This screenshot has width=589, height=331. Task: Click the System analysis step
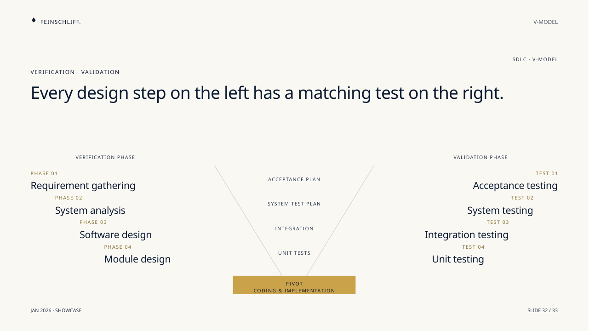pyautogui.click(x=90, y=210)
